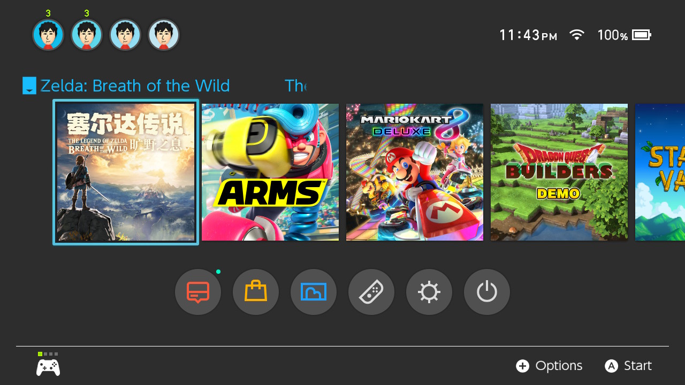
Task: Open the Nintendo eShop shopping bag icon
Action: pyautogui.click(x=256, y=292)
